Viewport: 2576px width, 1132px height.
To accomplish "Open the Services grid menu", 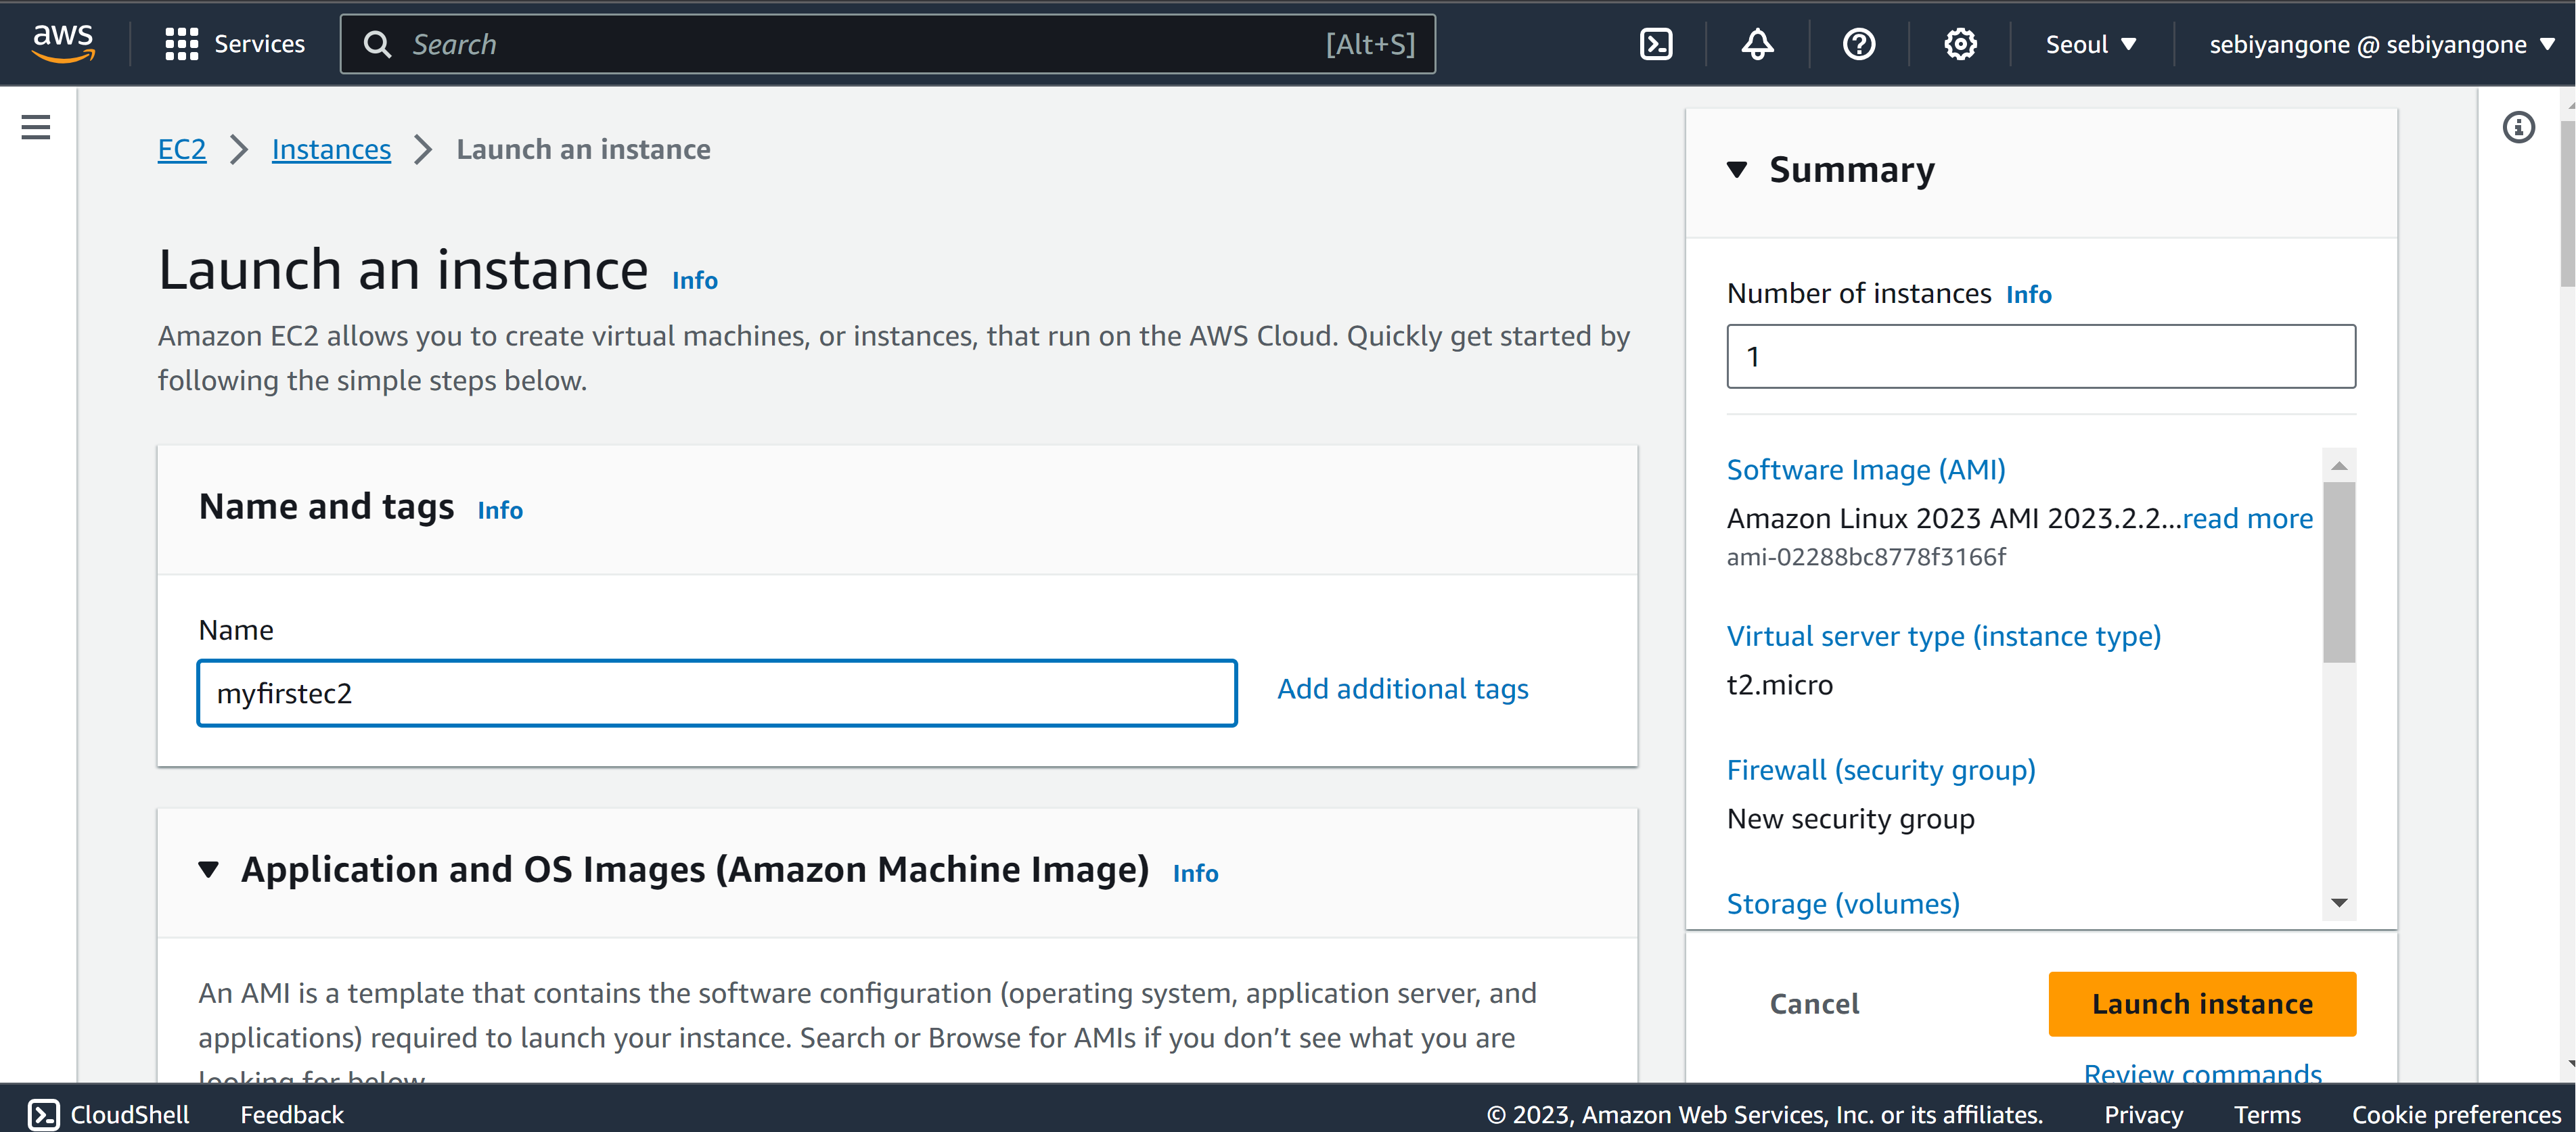I will [x=181, y=44].
